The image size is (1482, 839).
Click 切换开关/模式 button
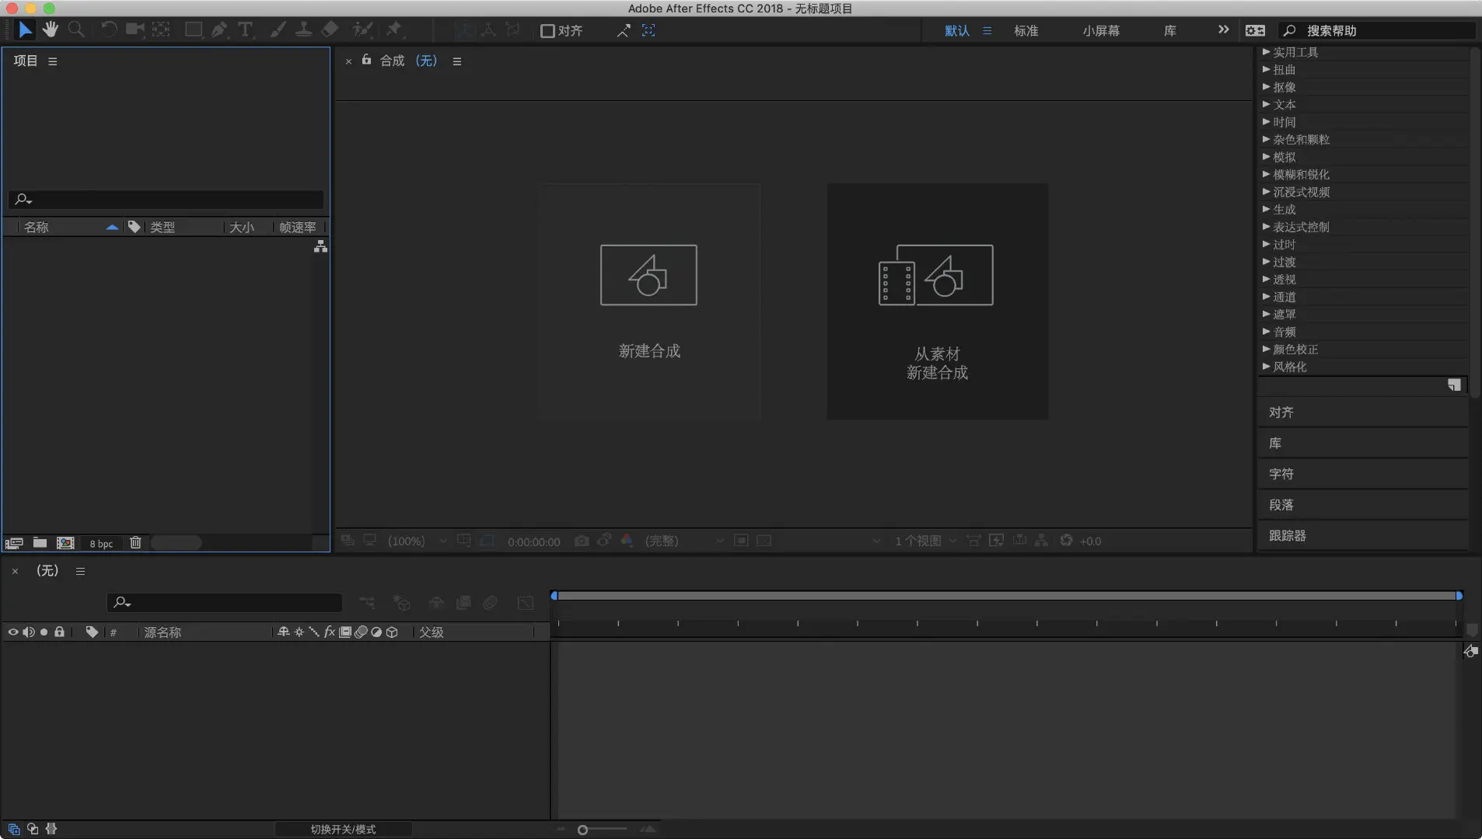click(343, 829)
